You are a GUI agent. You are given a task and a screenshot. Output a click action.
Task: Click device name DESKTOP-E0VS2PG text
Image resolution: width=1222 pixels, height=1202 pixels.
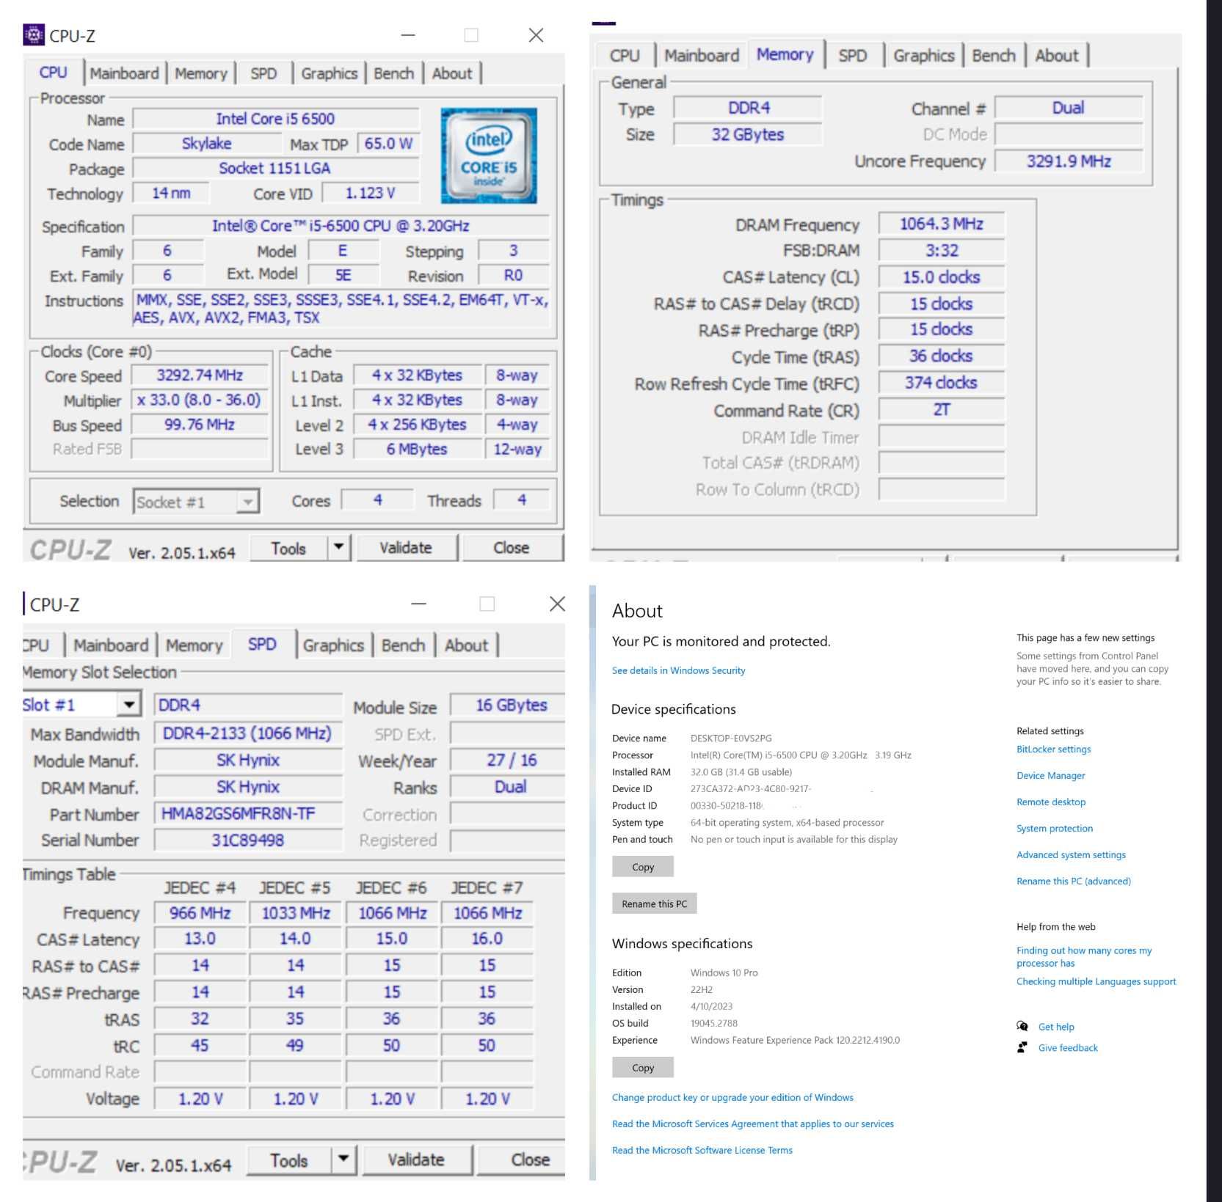point(731,738)
